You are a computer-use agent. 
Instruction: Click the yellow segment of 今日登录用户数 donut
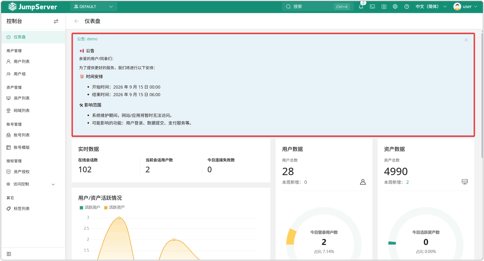pyautogui.click(x=291, y=237)
